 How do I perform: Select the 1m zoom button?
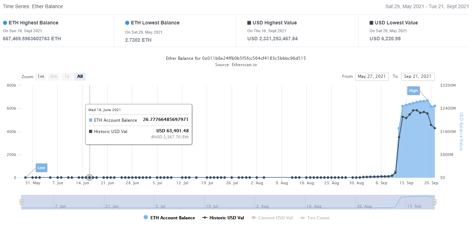pos(41,76)
